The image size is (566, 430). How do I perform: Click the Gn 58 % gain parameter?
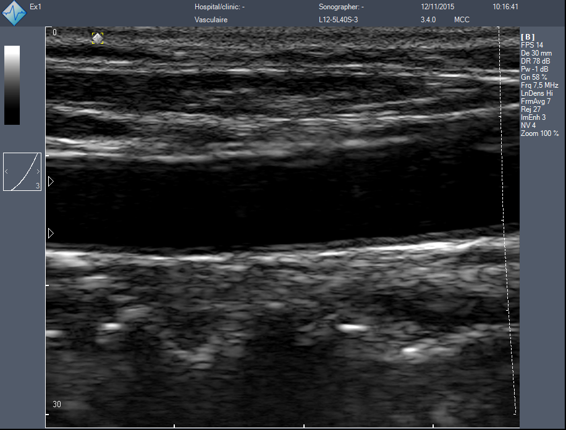coord(534,77)
